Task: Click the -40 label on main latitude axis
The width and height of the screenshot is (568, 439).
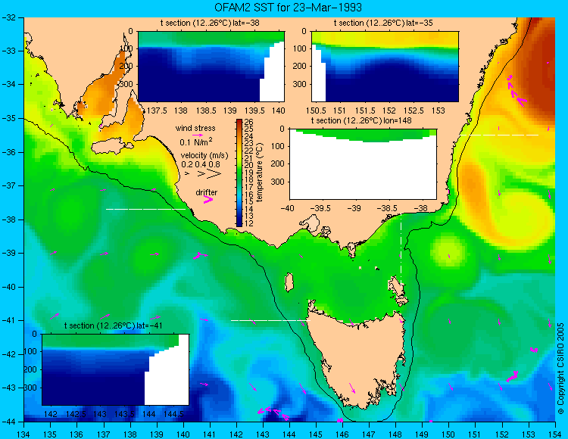Action: click(8, 287)
